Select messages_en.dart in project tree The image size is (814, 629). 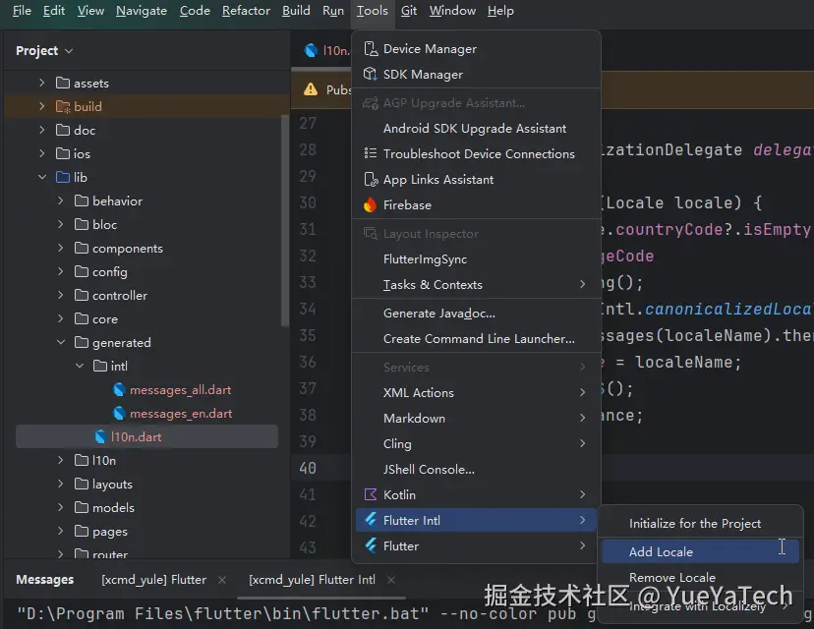[181, 414]
